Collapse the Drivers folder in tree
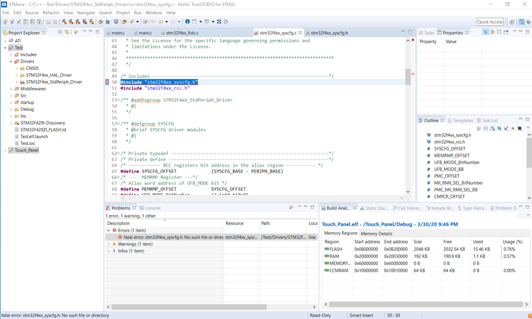This screenshot has height=319, width=532. point(11,61)
